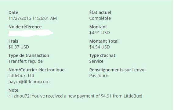Click the Transfert reçu de text
Screen dimensions: 174x110
[x=26, y=61]
